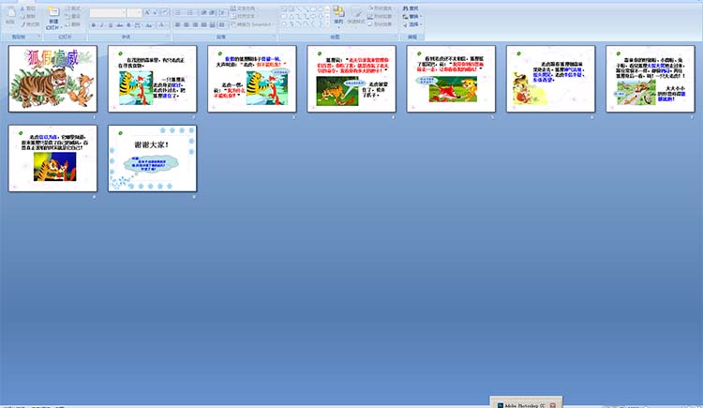The image size is (703, 408).
Task: Open the Clipboard group dialog launcher
Action: coord(39,36)
